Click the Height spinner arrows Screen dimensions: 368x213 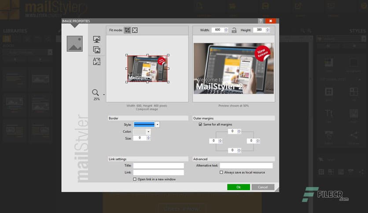268,30
